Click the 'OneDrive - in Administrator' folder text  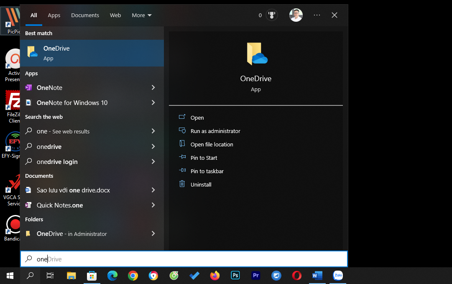coord(72,234)
